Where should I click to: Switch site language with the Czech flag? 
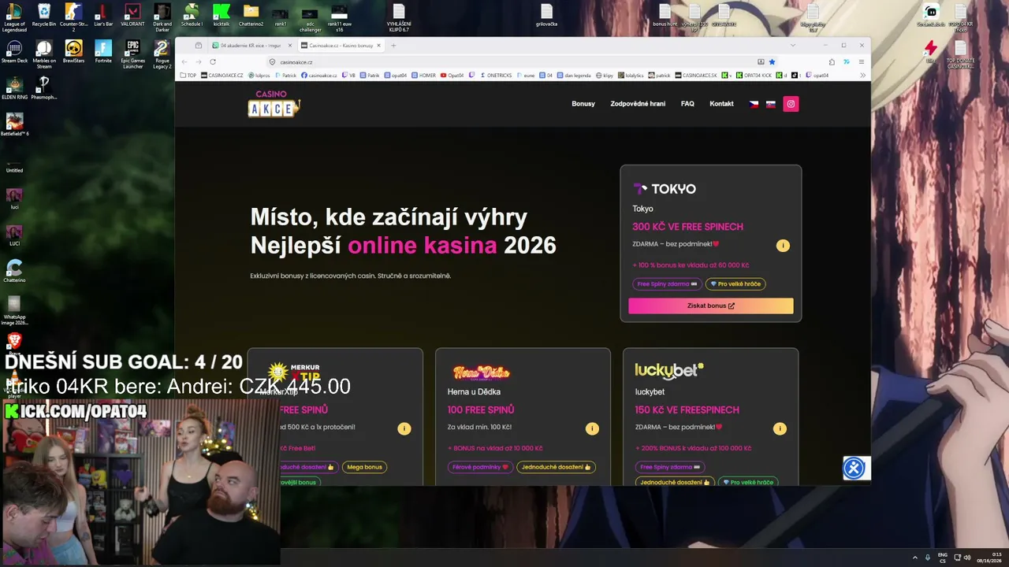[754, 104]
